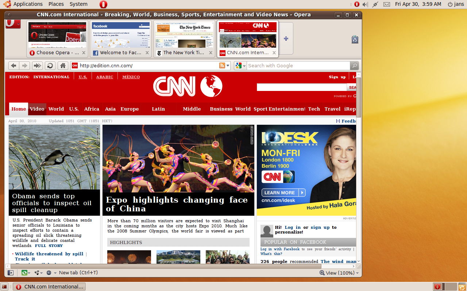Screen dimensions: 467x291
Task: Click the LEARN MORE button in iDesk ad
Action: (283, 192)
